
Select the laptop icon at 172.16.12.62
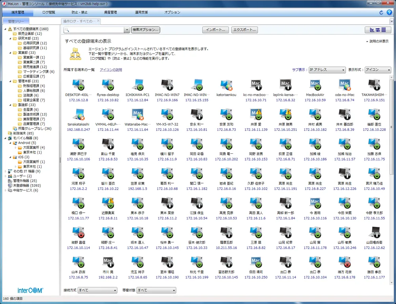tap(374, 232)
